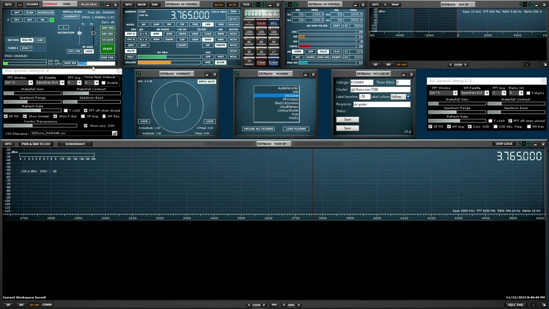Screen dimensions: 549x309
Task: Adjust the VOLUME slider in RX Control
Action: (x=170, y=63)
